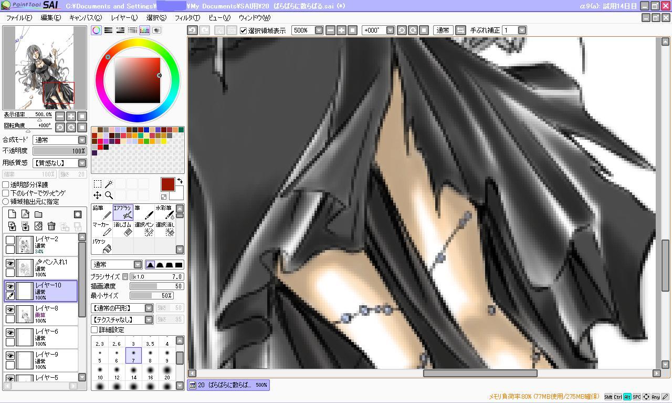Screen dimensions: 672x403
Task: Click the 通常 button in the toolbar
Action: click(443, 30)
